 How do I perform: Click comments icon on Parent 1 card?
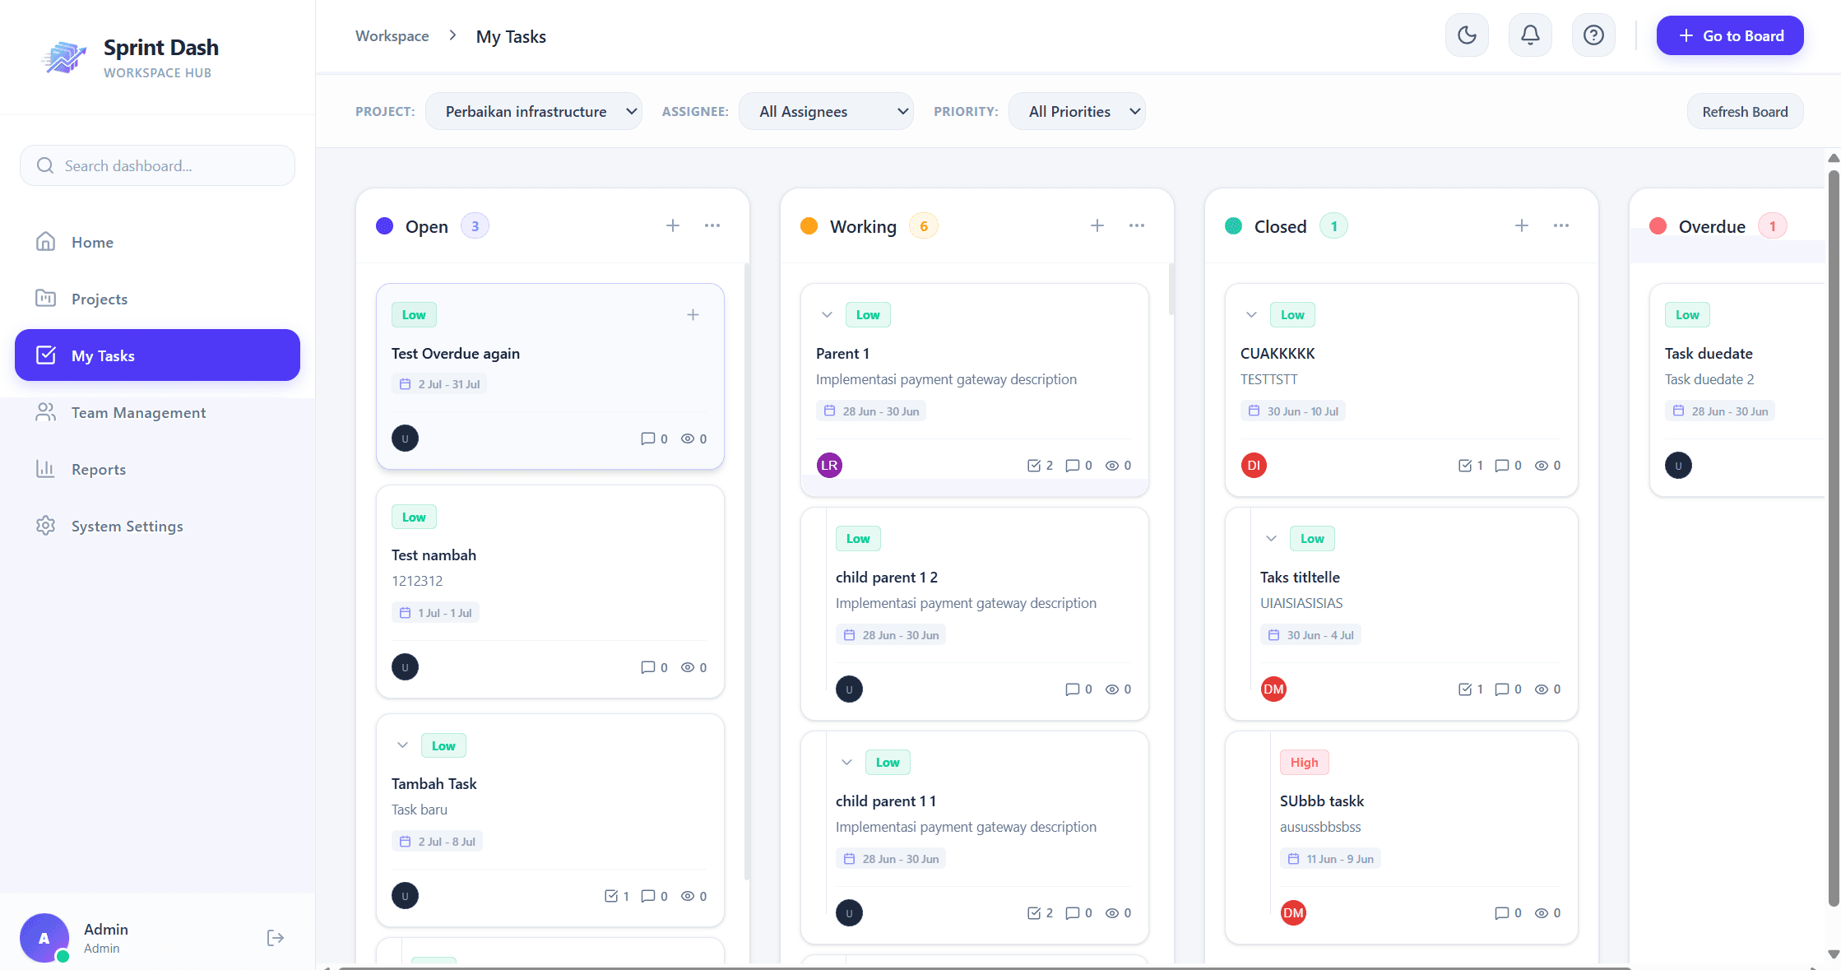click(x=1073, y=466)
